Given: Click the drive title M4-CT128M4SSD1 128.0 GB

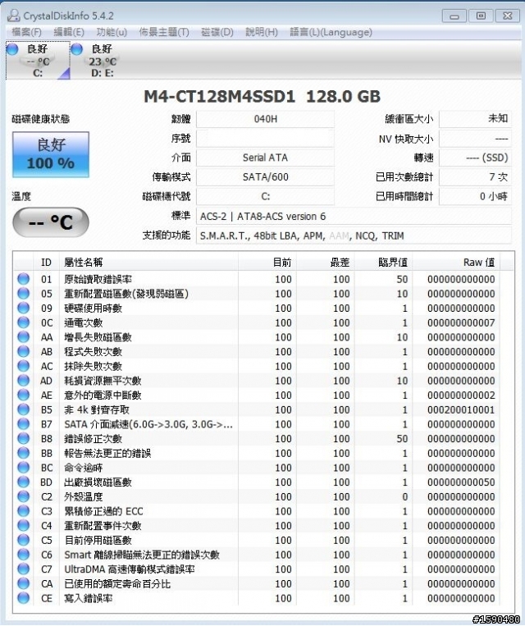Looking at the screenshot, I should pos(262,96).
